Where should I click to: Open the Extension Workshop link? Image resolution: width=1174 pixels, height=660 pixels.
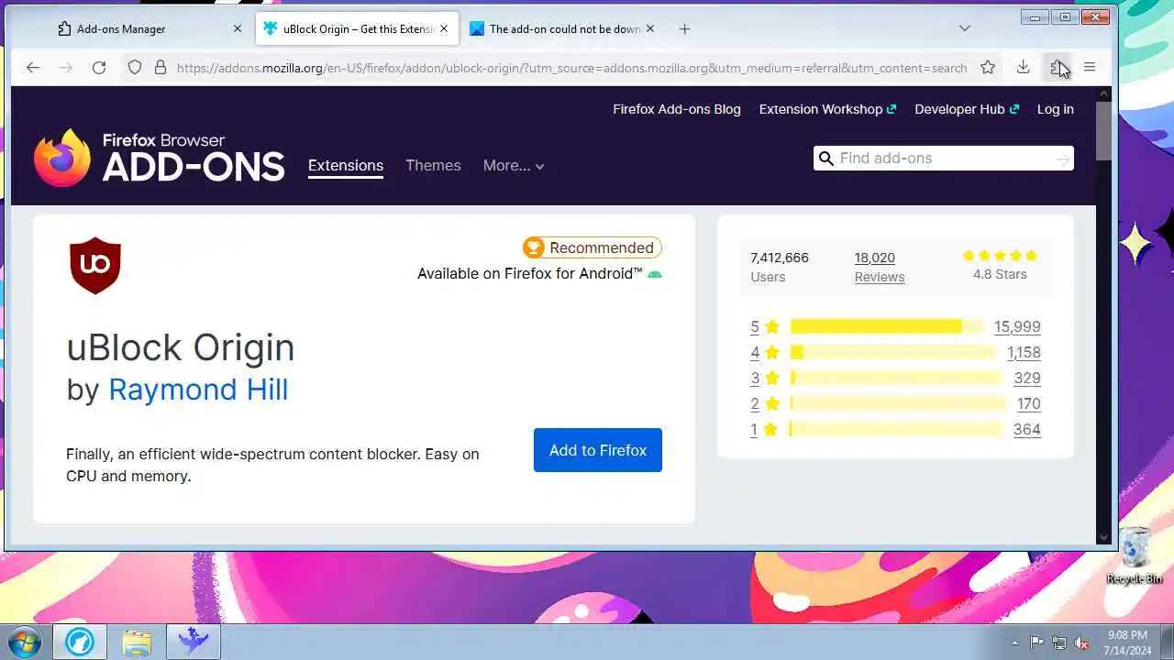[x=827, y=109]
